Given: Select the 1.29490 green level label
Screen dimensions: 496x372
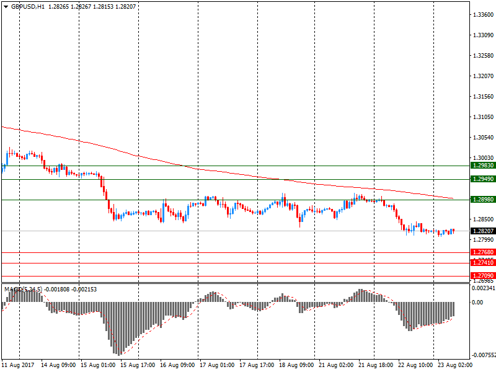Looking at the screenshot, I should (x=483, y=179).
